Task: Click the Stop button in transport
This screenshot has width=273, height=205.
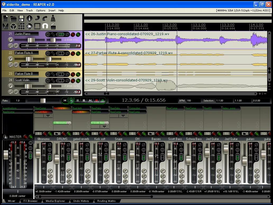Action: tap(84, 100)
